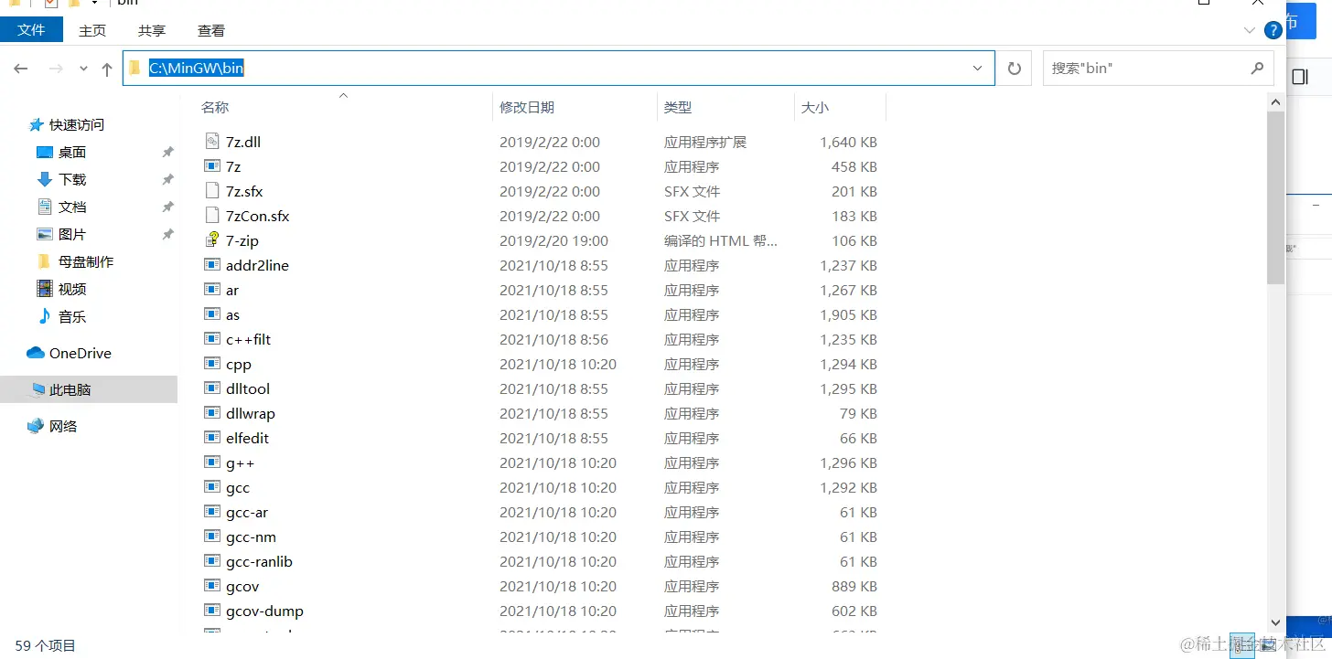Viewport: 1332px width, 659px height.
Task: Select the 7zCon.sfx file icon
Action: tap(211, 216)
